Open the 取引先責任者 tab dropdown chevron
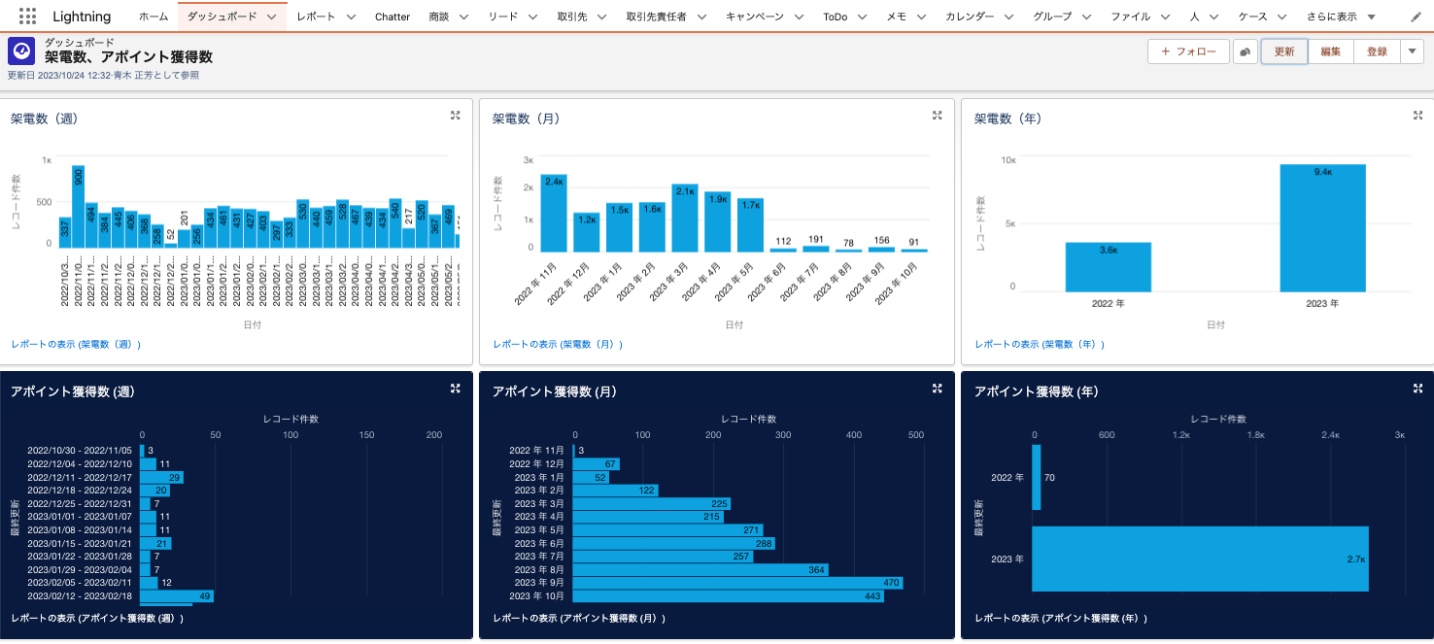This screenshot has width=1434, height=644. (701, 17)
